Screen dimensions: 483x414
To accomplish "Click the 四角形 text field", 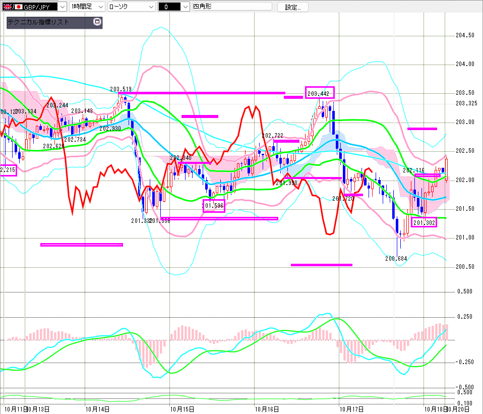I will [x=231, y=7].
